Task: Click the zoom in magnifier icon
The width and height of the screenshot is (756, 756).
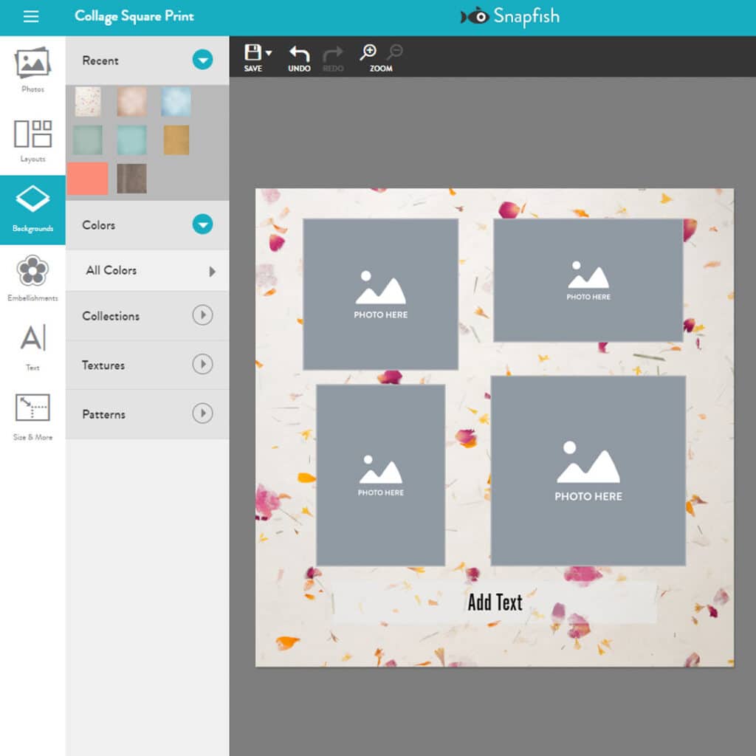Action: [x=368, y=53]
